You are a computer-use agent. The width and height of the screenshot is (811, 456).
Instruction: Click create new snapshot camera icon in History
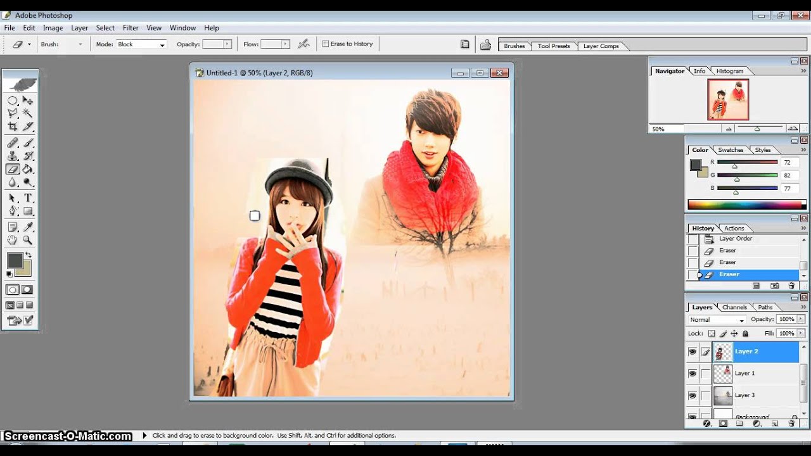coord(774,286)
